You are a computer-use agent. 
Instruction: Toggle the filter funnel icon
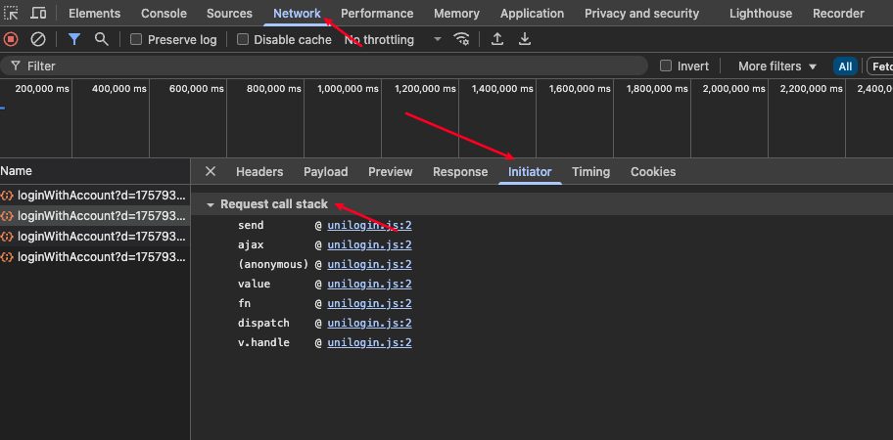point(74,39)
